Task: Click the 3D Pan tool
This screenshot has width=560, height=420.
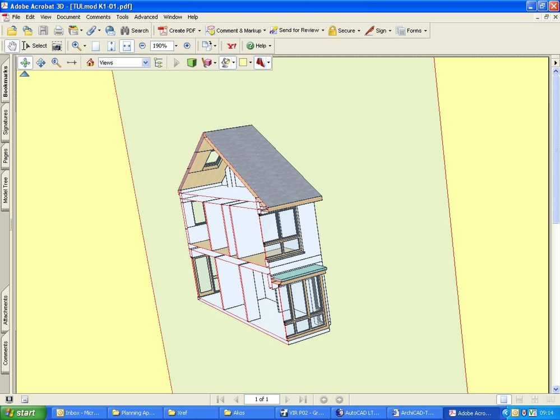Action: point(41,63)
